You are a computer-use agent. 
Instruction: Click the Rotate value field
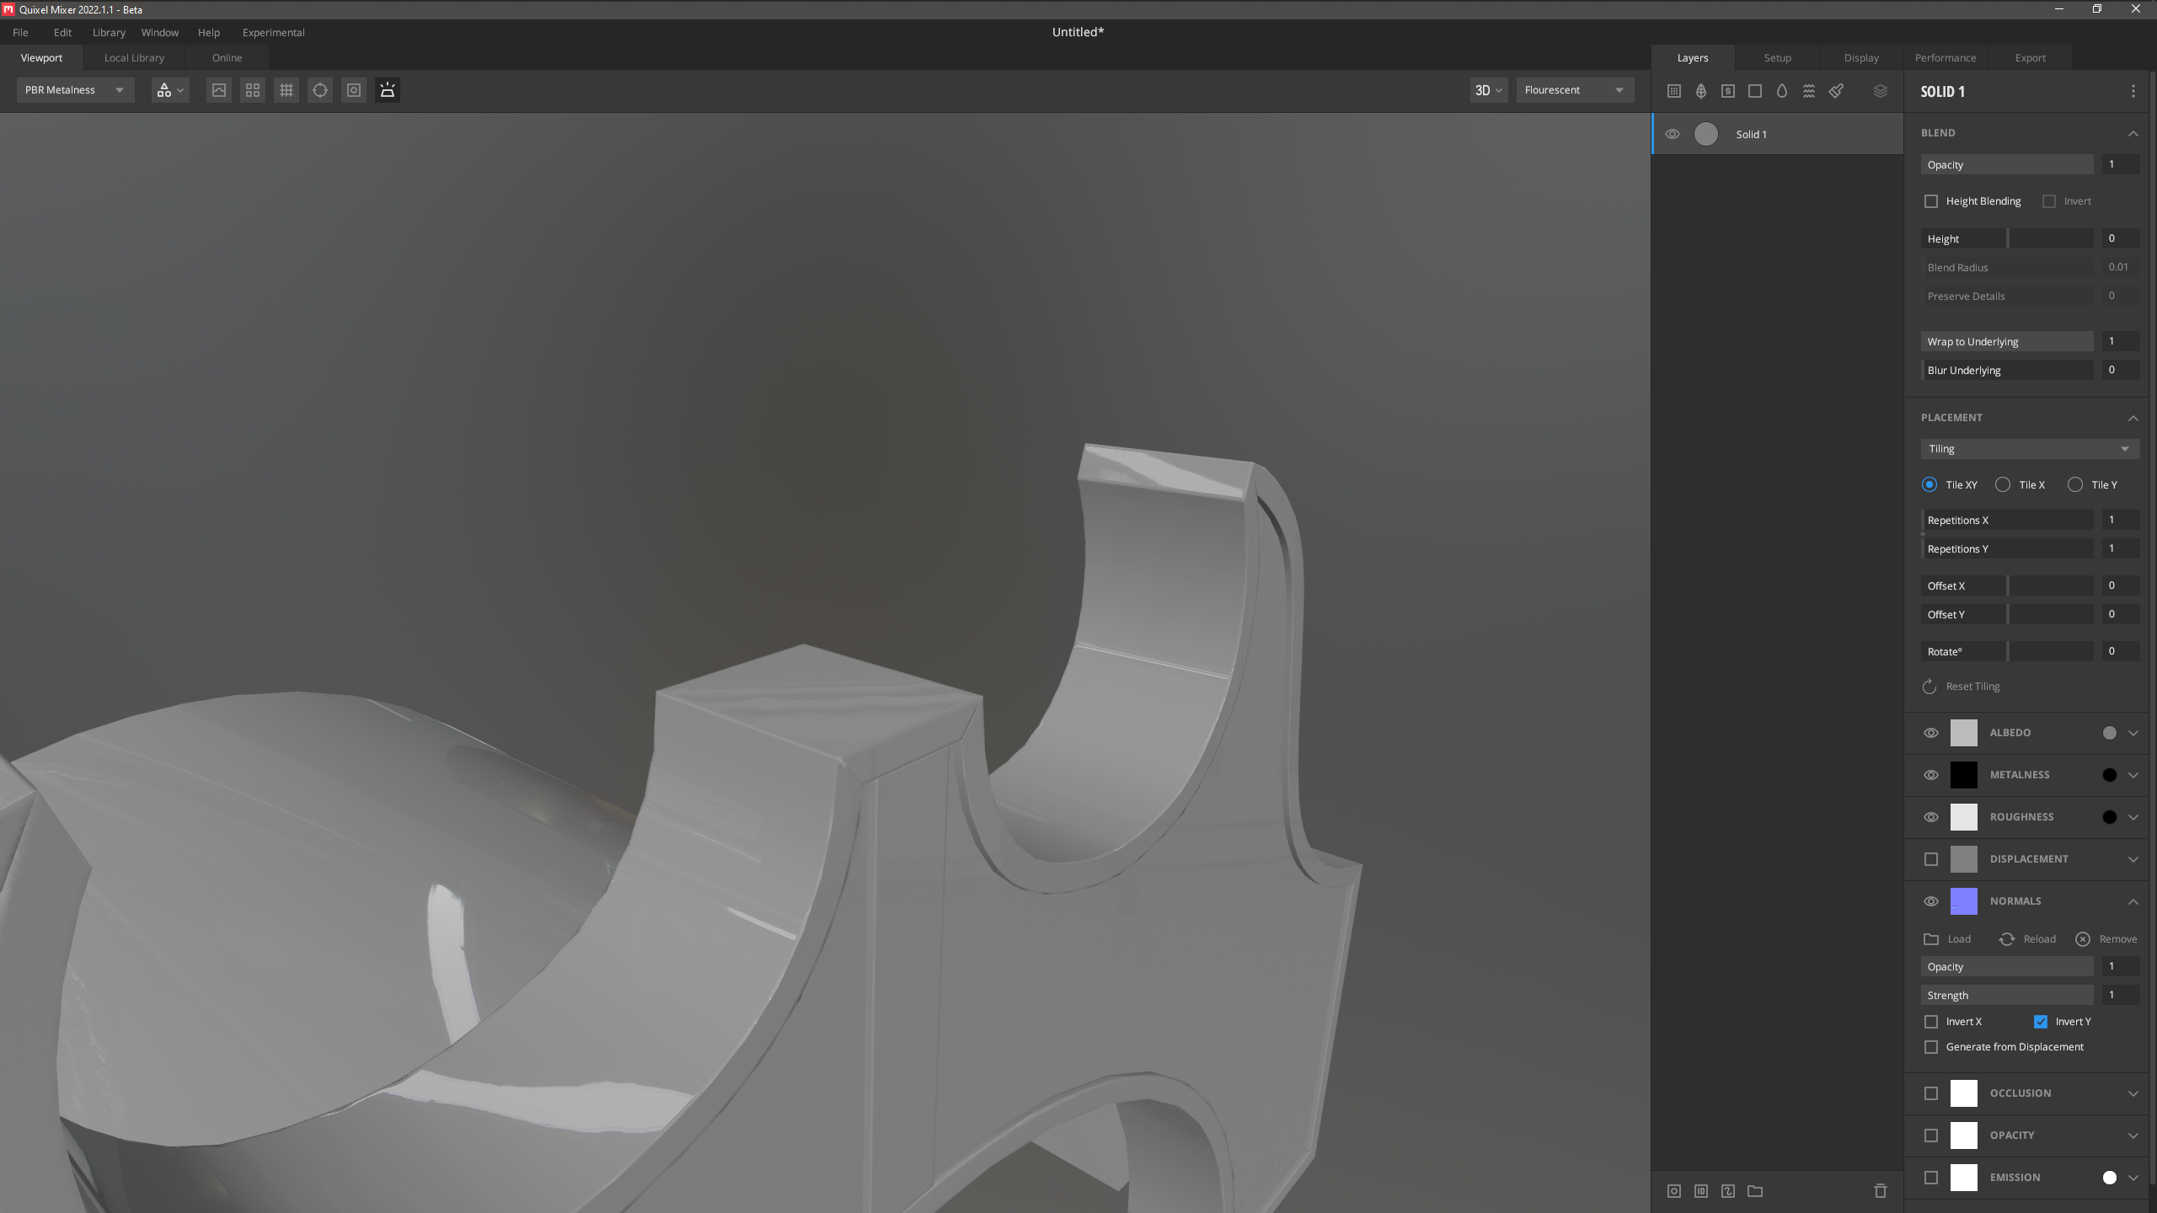tap(2120, 651)
